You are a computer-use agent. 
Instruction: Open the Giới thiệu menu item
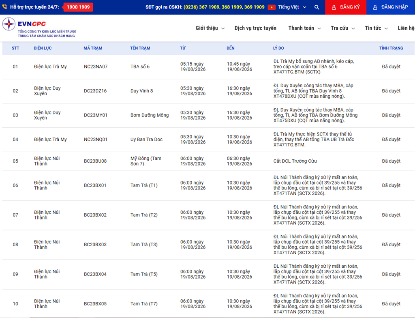[x=207, y=28]
